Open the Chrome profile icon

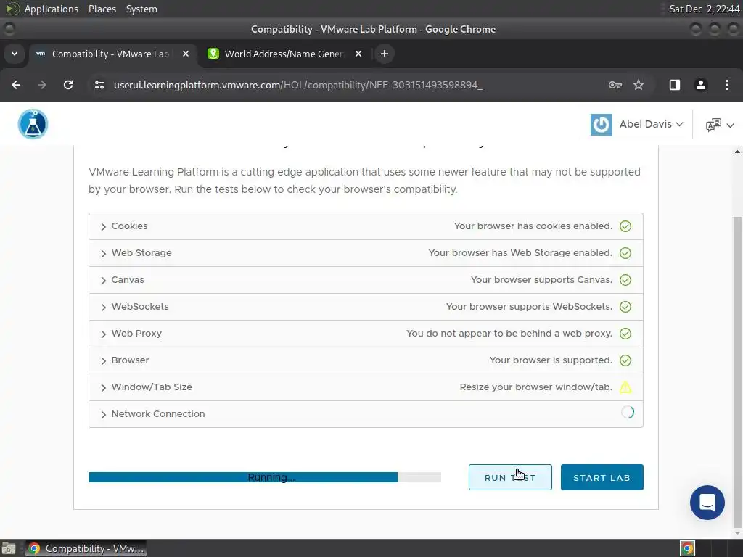[x=701, y=85]
